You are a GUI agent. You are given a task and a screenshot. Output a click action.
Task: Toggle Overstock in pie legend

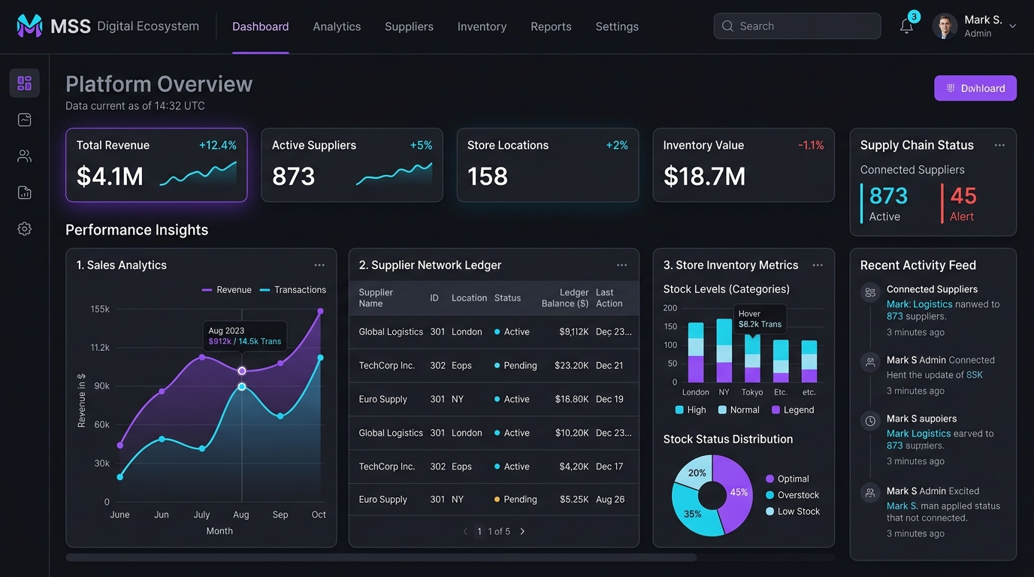(x=793, y=495)
